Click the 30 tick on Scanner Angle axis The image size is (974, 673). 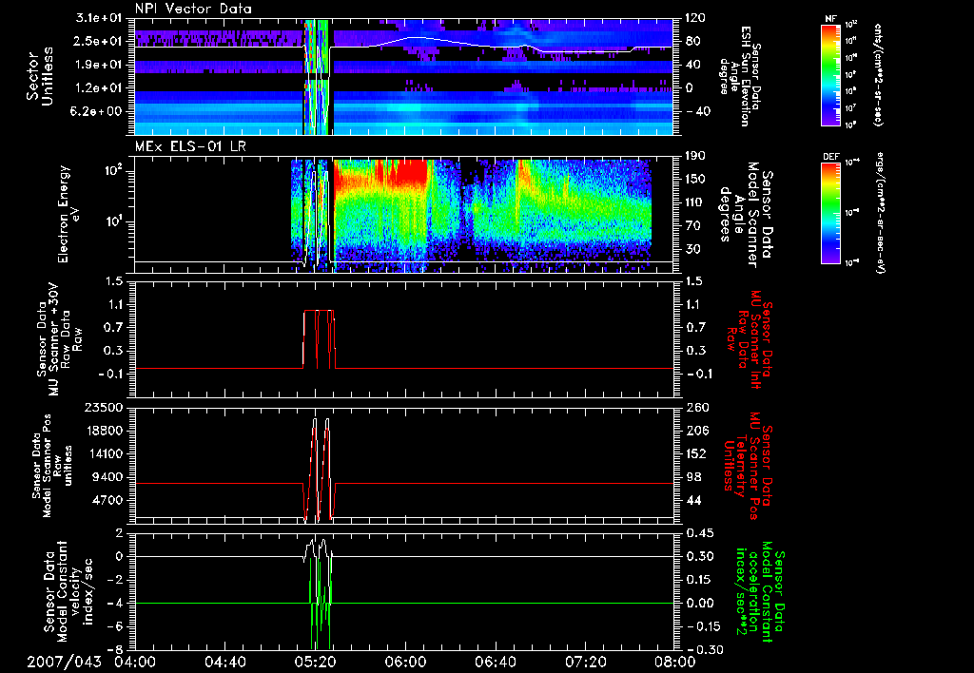pos(692,249)
